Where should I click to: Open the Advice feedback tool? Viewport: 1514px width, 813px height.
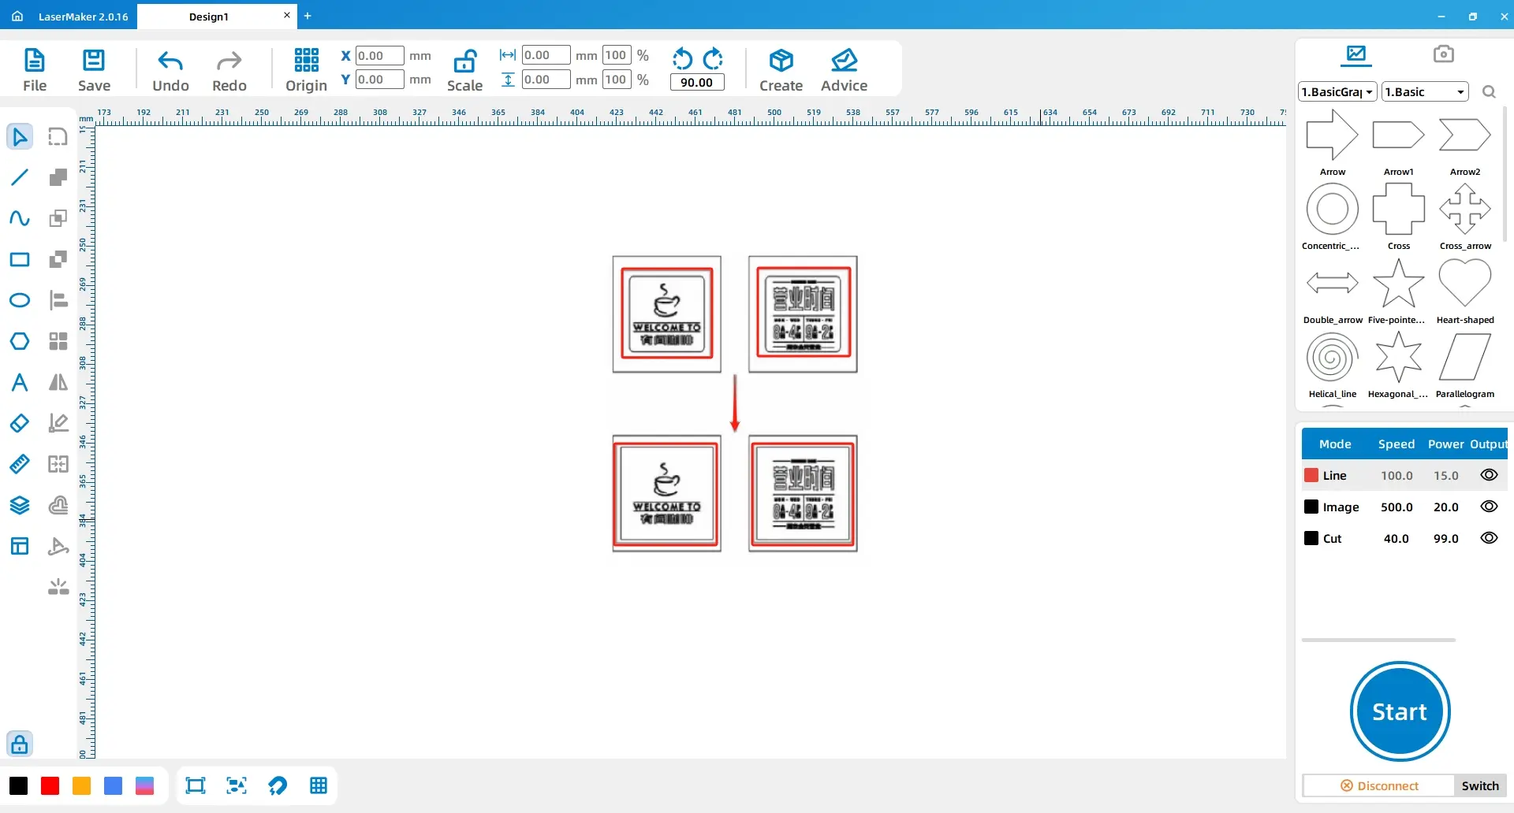844,69
